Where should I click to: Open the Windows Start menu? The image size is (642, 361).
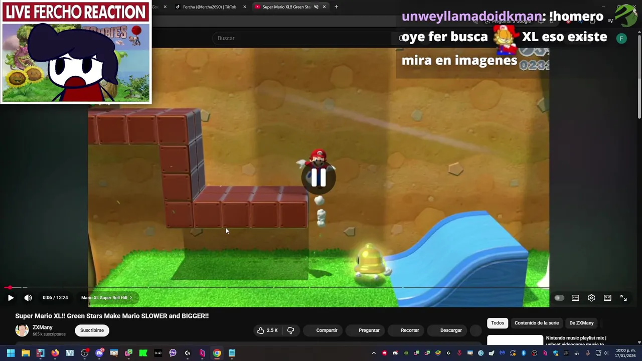click(11, 353)
